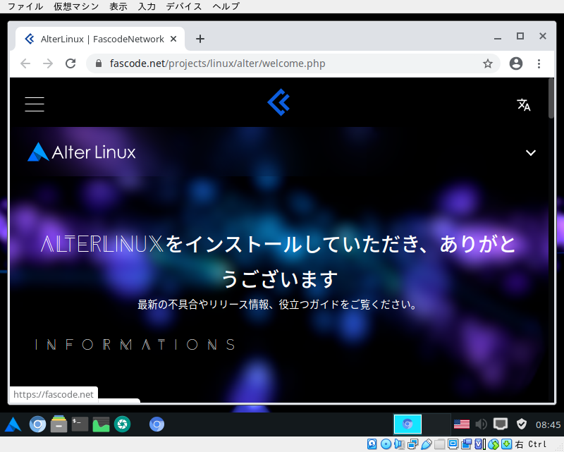Image resolution: width=564 pixels, height=452 pixels.
Task: Open the screenshot tool in the taskbar
Action: click(x=121, y=424)
